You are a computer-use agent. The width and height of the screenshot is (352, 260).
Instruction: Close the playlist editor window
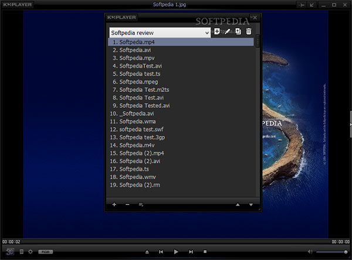[255, 18]
